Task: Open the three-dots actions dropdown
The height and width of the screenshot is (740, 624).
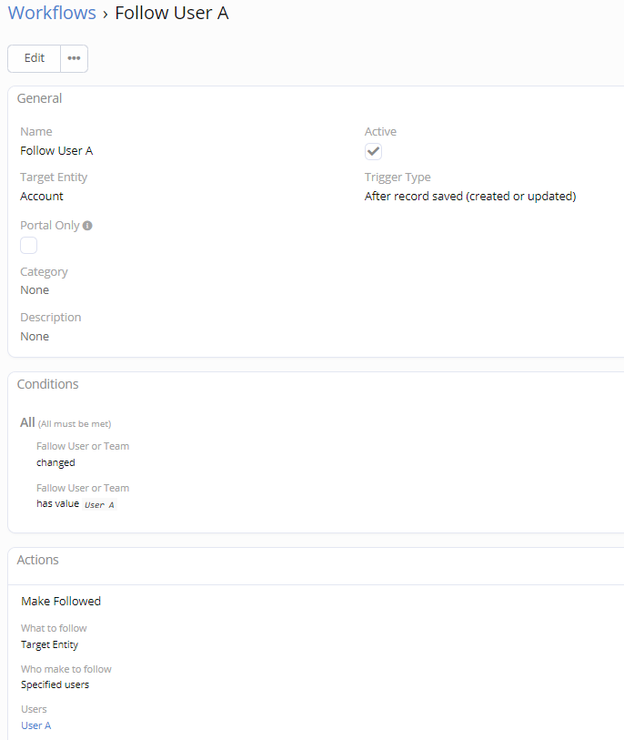Action: [74, 58]
